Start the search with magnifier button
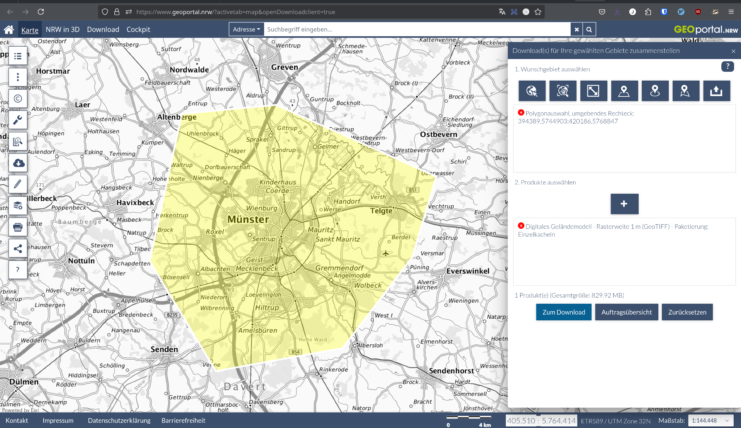Screen dimensions: 741x428 tap(589, 29)
